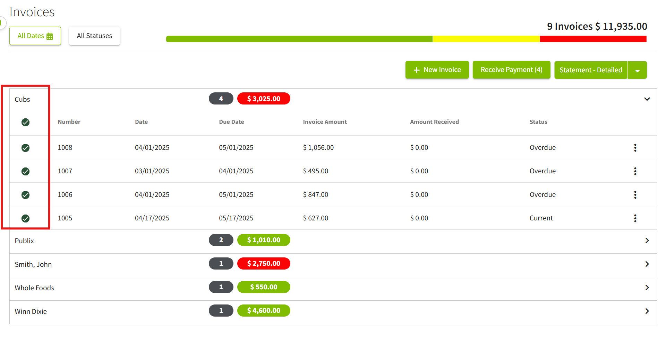Click the Invoices page heading

coord(32,12)
